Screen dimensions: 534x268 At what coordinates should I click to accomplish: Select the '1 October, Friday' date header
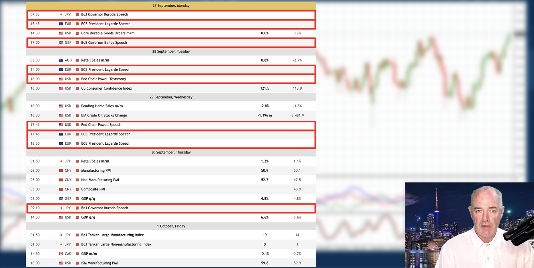pyautogui.click(x=171, y=226)
